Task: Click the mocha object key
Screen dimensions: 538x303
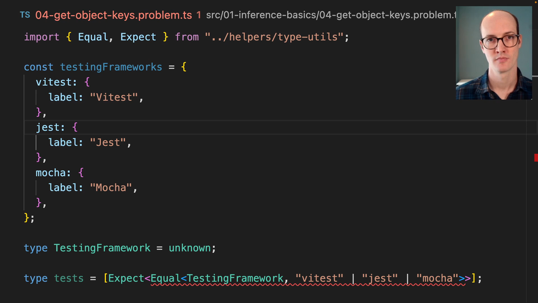Action: pyautogui.click(x=51, y=173)
